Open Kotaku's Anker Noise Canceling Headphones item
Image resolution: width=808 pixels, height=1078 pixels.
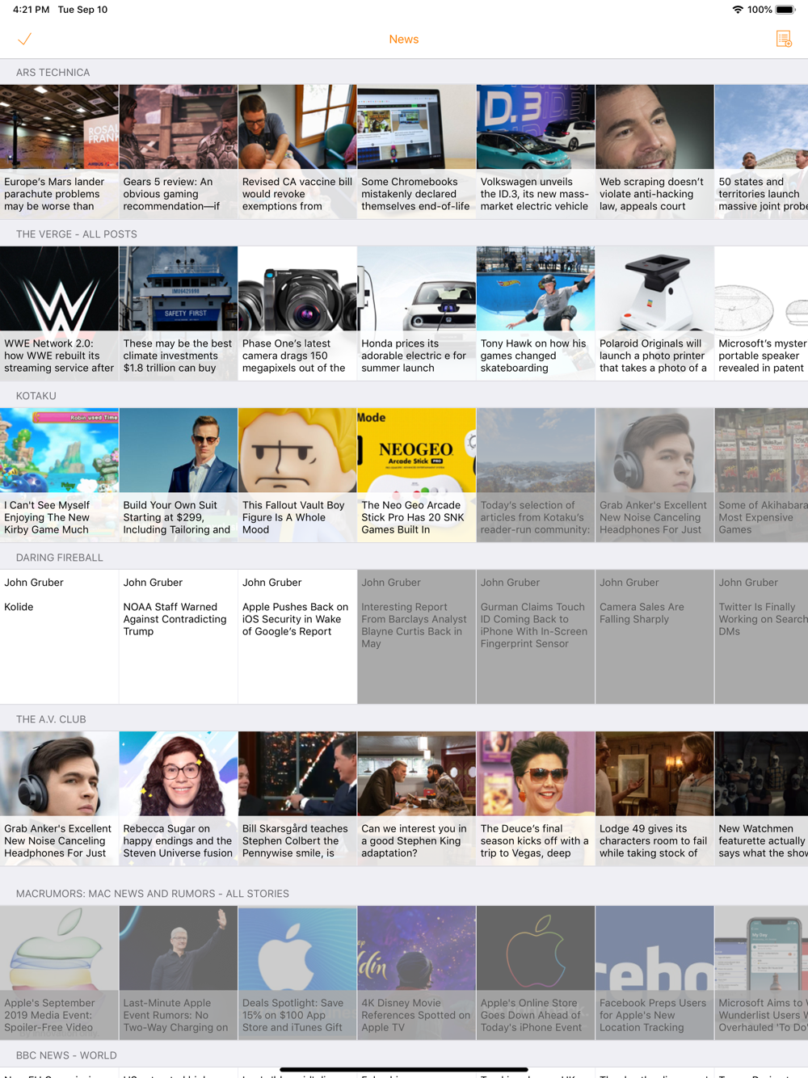coord(655,475)
